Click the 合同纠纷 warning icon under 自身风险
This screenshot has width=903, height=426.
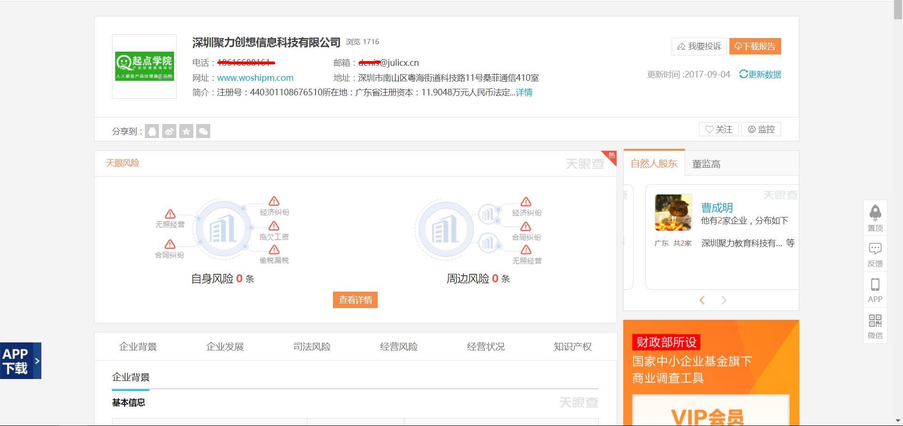170,244
